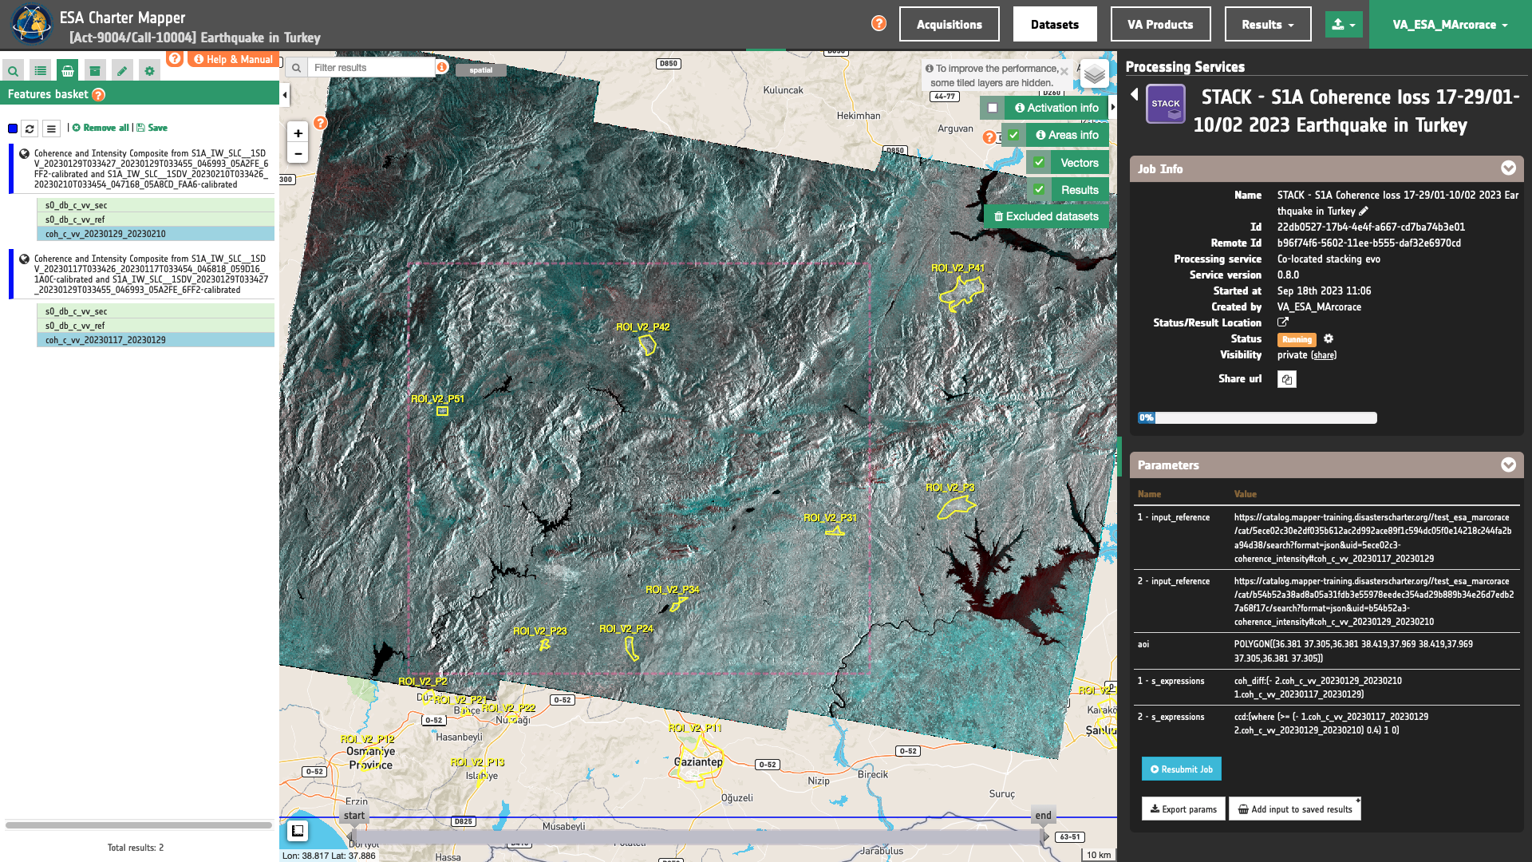Screen dimensions: 1532x862
Task: Zoom out on the map
Action: [x=298, y=153]
